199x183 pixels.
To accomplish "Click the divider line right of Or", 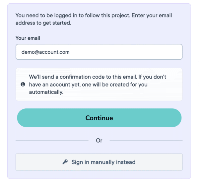I will coord(146,141).
